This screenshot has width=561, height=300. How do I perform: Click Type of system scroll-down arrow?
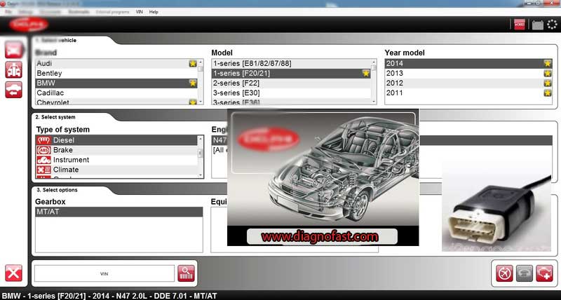point(201,175)
